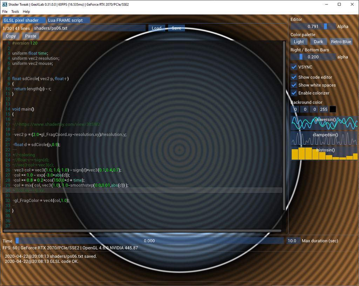Click the Load button
This screenshot has height=286, width=359.
coord(157,28)
